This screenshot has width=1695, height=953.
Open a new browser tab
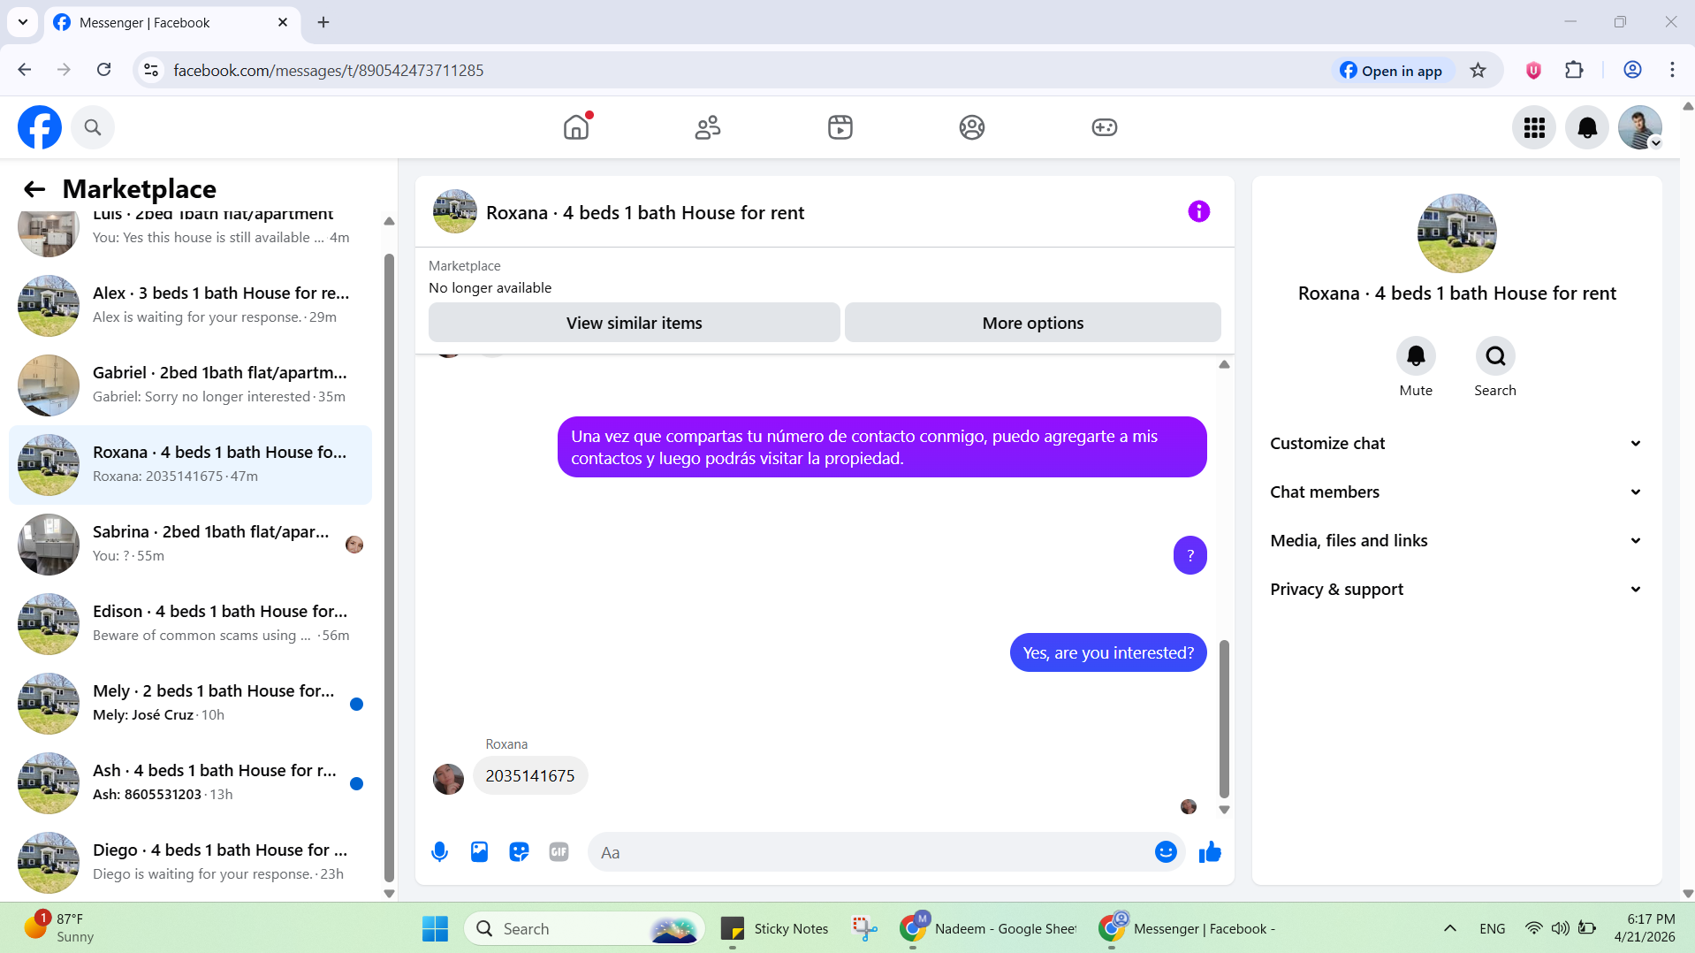(x=323, y=22)
